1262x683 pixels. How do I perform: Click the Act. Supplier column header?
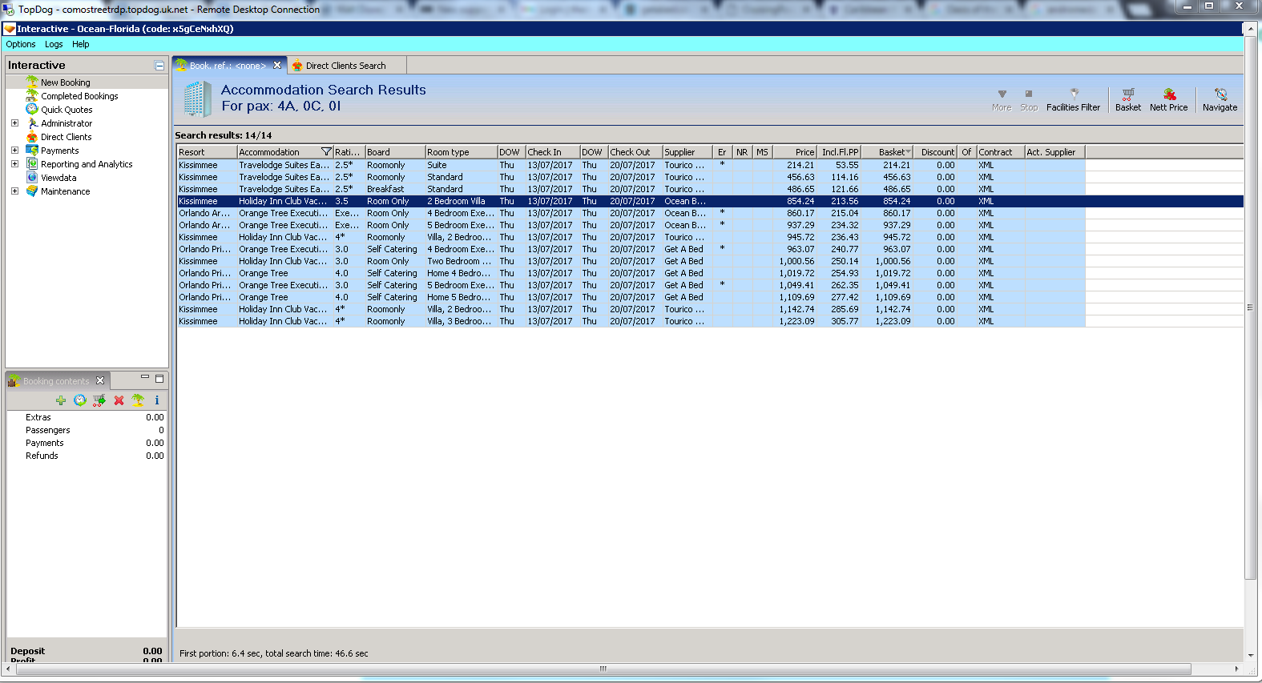tap(1055, 152)
